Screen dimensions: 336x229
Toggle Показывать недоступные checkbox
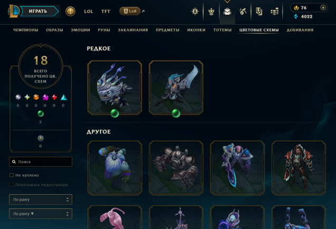click(x=12, y=185)
